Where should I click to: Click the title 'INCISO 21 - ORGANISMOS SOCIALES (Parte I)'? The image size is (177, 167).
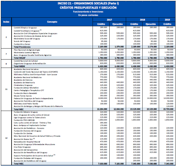point(88,3)
